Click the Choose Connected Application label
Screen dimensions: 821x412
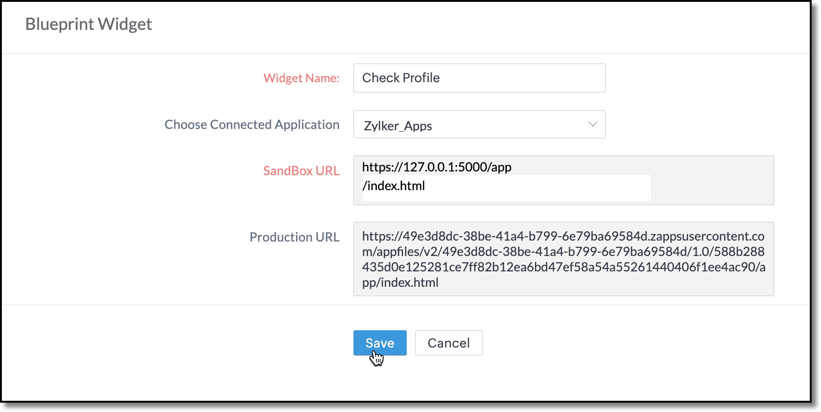pos(252,125)
